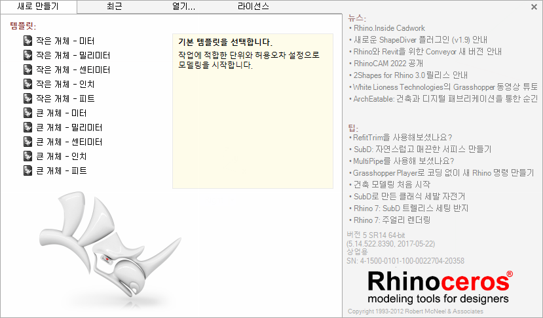The height and width of the screenshot is (318, 543).
Task: Choose 큰 개체 - 인치 template label
Action: point(62,157)
